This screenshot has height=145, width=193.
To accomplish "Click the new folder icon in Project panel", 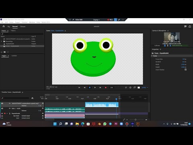I will 5,52.
